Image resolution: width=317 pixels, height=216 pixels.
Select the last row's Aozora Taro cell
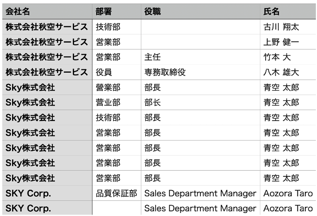click(x=288, y=208)
